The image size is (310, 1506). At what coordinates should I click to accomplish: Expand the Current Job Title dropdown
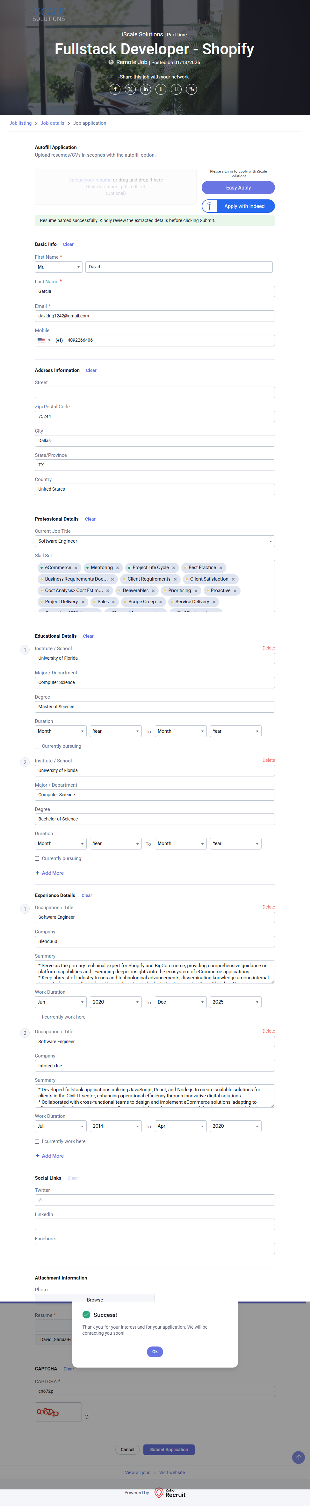tap(270, 541)
